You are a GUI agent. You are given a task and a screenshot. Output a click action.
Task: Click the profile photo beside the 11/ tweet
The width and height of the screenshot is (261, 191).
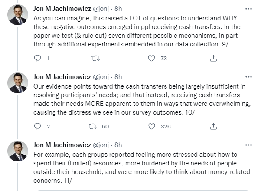(x=18, y=151)
